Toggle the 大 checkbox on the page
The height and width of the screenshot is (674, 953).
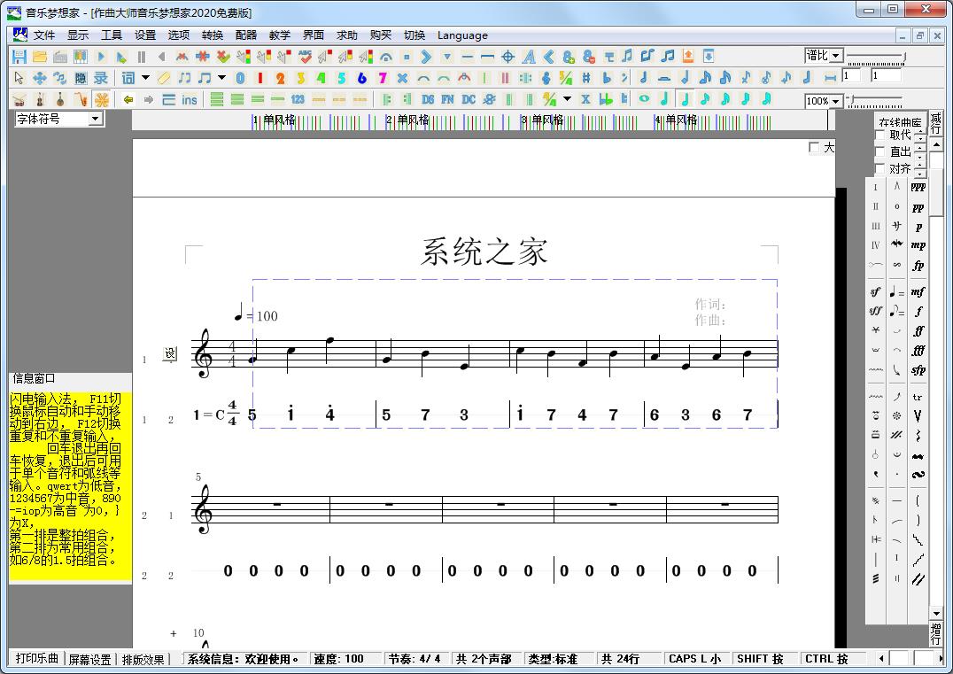point(815,148)
